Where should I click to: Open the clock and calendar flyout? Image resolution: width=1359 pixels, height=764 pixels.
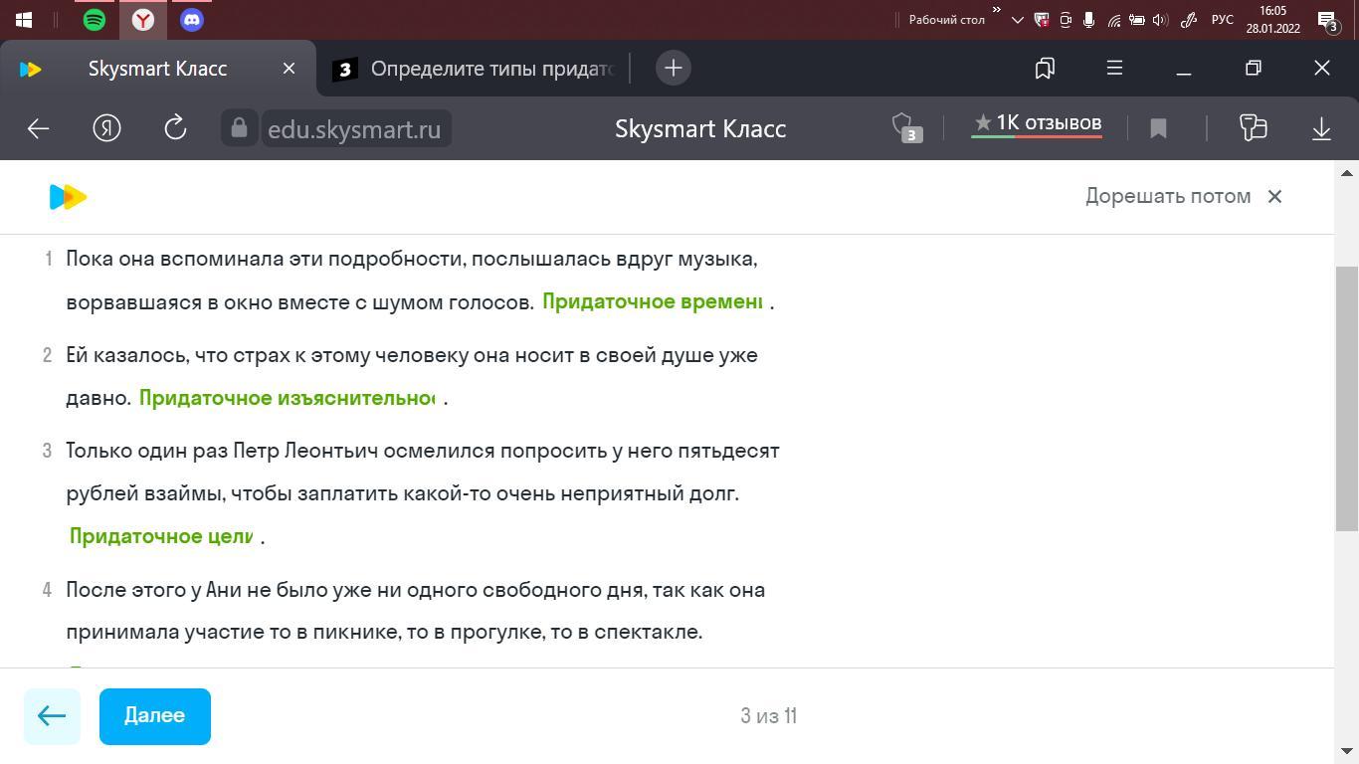coord(1272,19)
